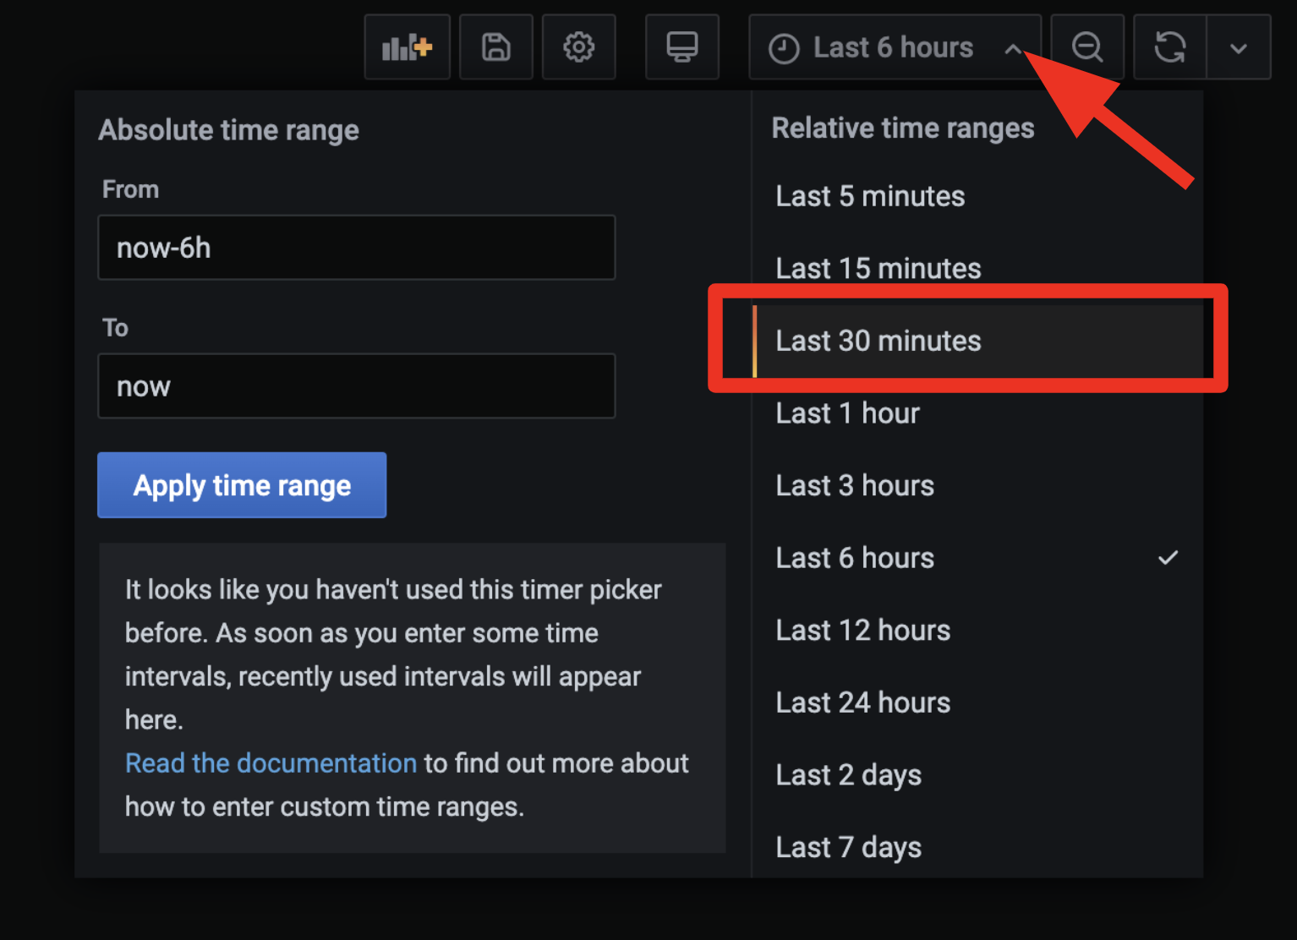
Task: Click the From input field
Action: click(x=356, y=248)
